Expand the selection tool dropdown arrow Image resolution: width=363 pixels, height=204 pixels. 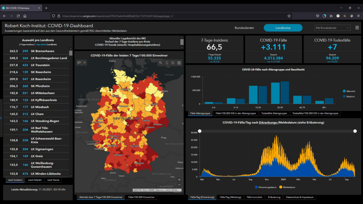click(85, 63)
